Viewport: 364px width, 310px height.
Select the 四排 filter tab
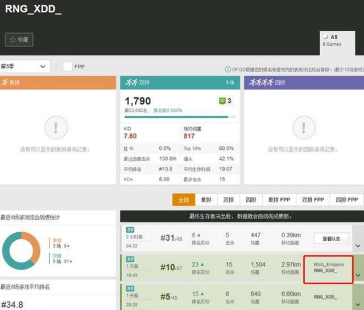pyautogui.click(x=251, y=200)
